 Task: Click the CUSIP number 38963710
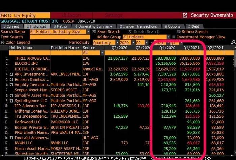(x=86, y=21)
